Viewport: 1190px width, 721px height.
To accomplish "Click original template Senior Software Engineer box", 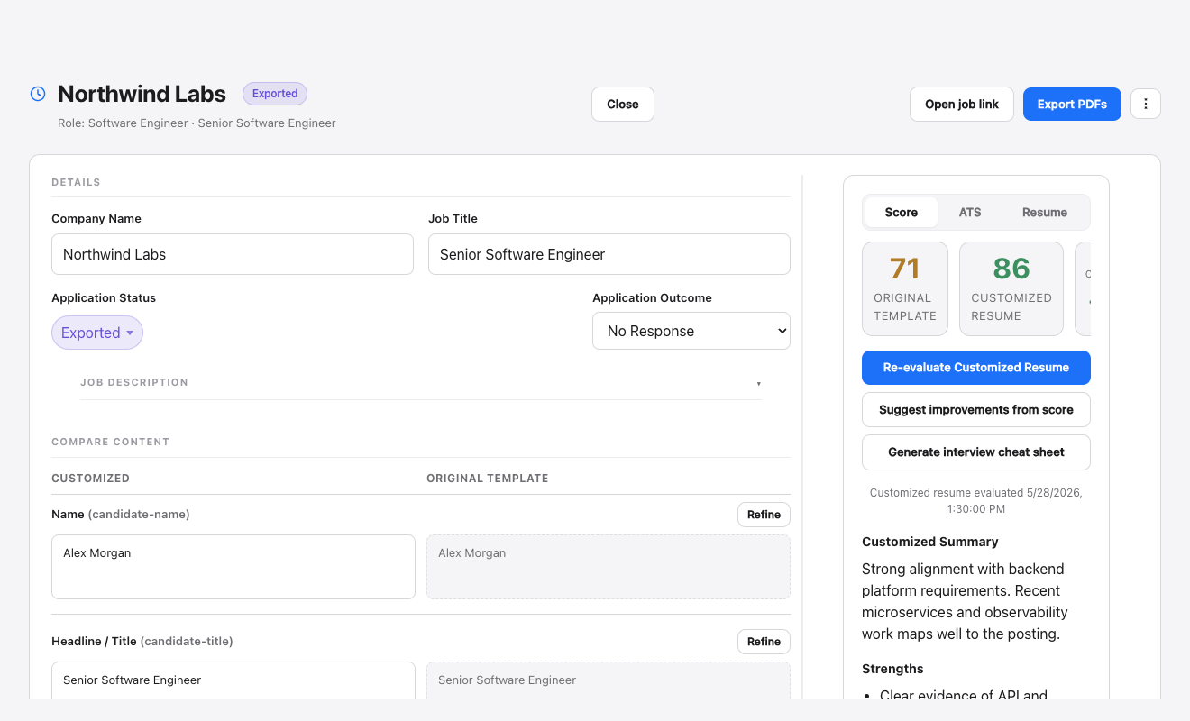I will pos(609,680).
